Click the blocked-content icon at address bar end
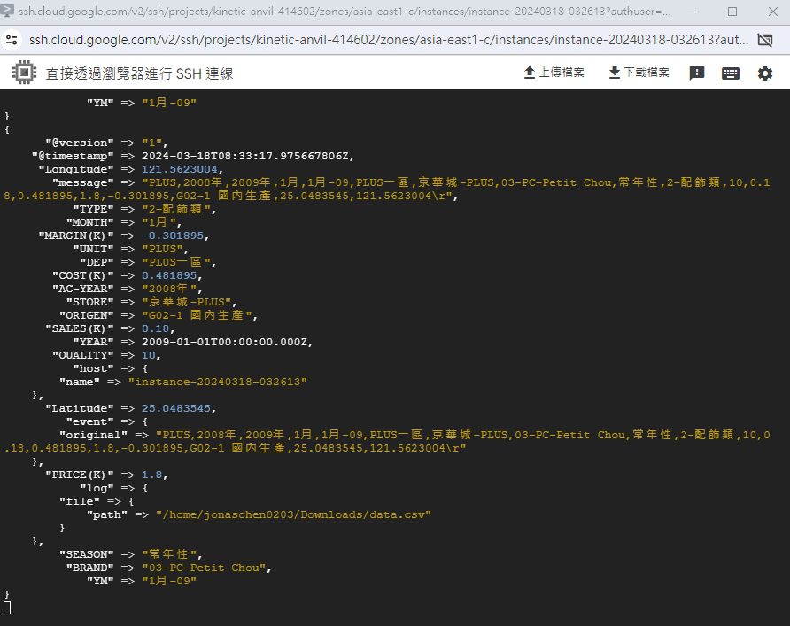Image resolution: width=790 pixels, height=626 pixels. [x=765, y=41]
